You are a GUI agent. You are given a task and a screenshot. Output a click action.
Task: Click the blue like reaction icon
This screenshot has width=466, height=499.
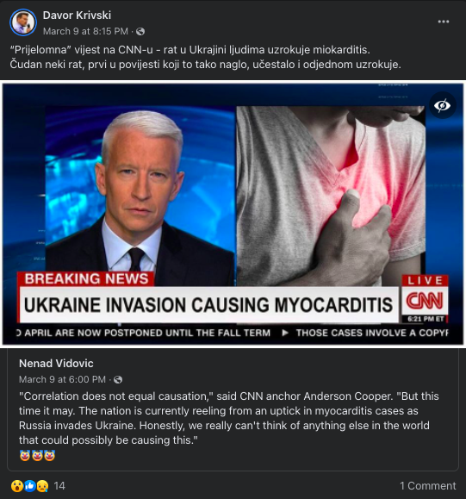click(x=30, y=486)
